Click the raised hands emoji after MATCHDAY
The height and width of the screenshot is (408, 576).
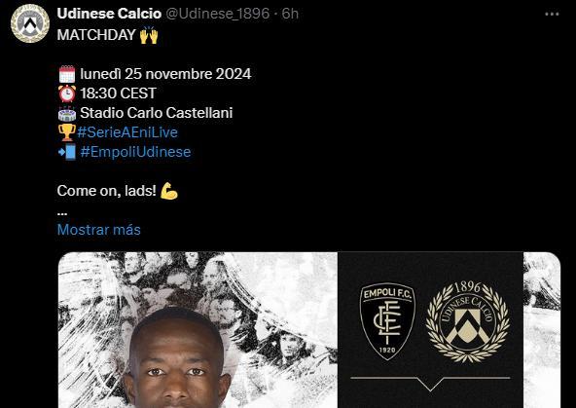coord(149,35)
